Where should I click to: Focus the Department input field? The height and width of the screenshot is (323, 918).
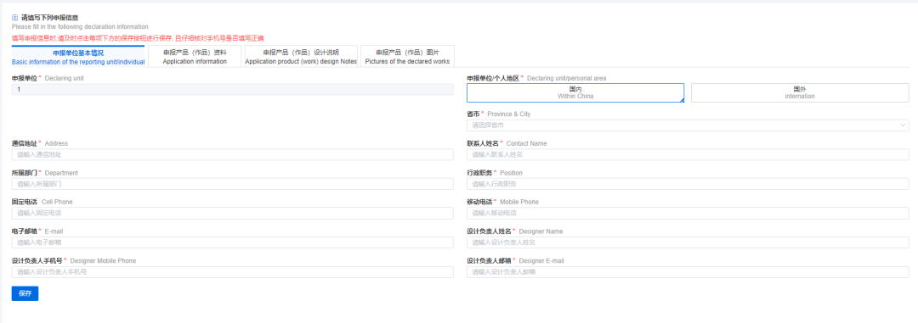(x=232, y=184)
